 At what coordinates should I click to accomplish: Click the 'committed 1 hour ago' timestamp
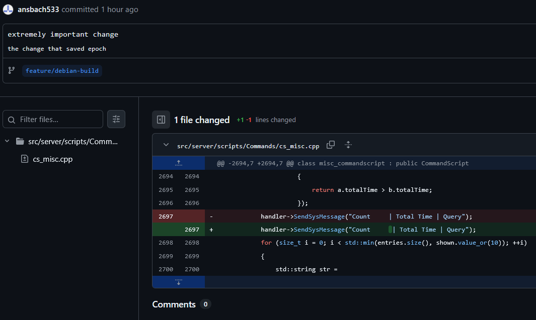[x=100, y=10]
